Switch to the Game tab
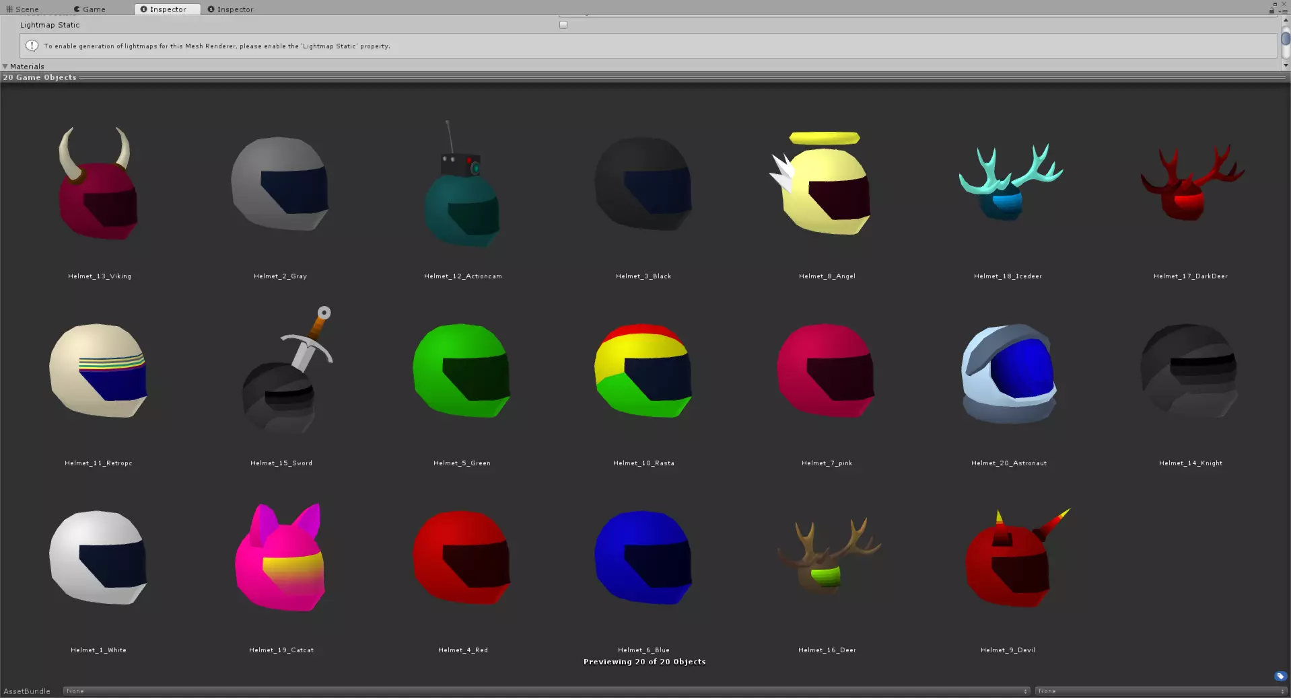The image size is (1291, 698). coord(90,9)
